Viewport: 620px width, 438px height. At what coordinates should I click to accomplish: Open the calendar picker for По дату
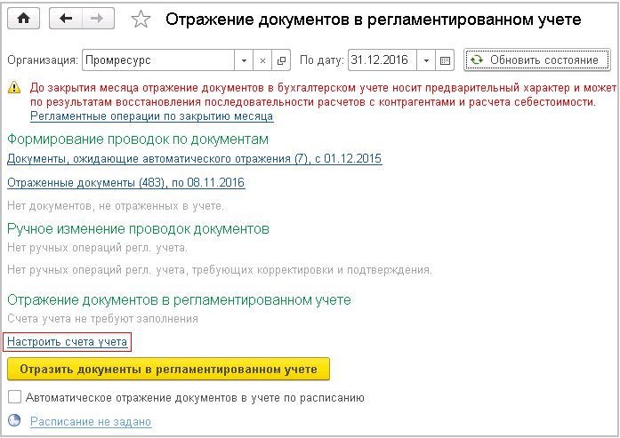[x=445, y=60]
